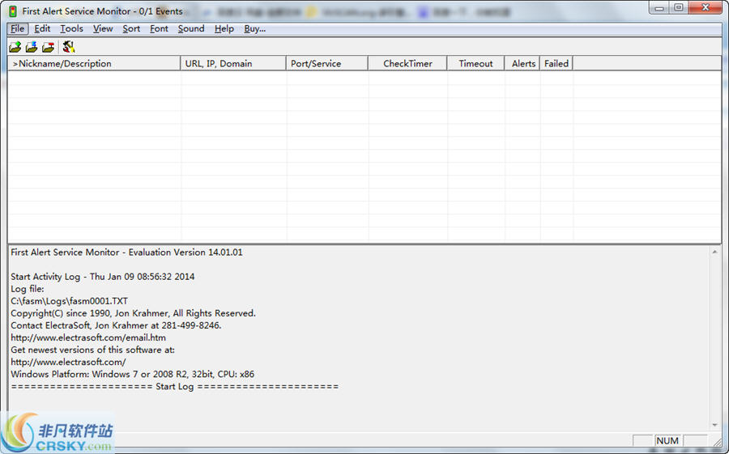This screenshot has width=729, height=454.
Task: Open the Help menu
Action: (x=224, y=29)
